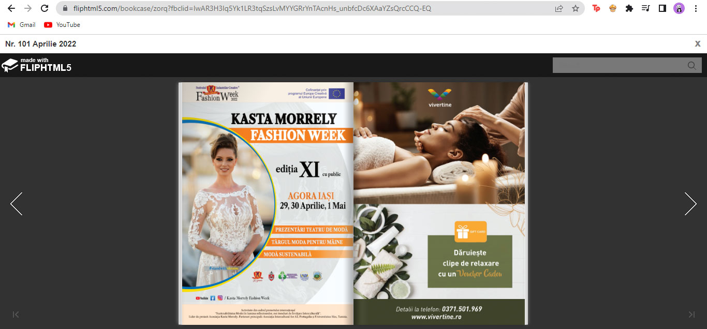Toggle the browser side panel
707x329 pixels.
[662, 8]
